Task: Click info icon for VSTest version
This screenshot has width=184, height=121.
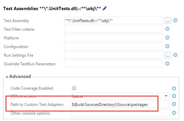Action: (x=174, y=96)
